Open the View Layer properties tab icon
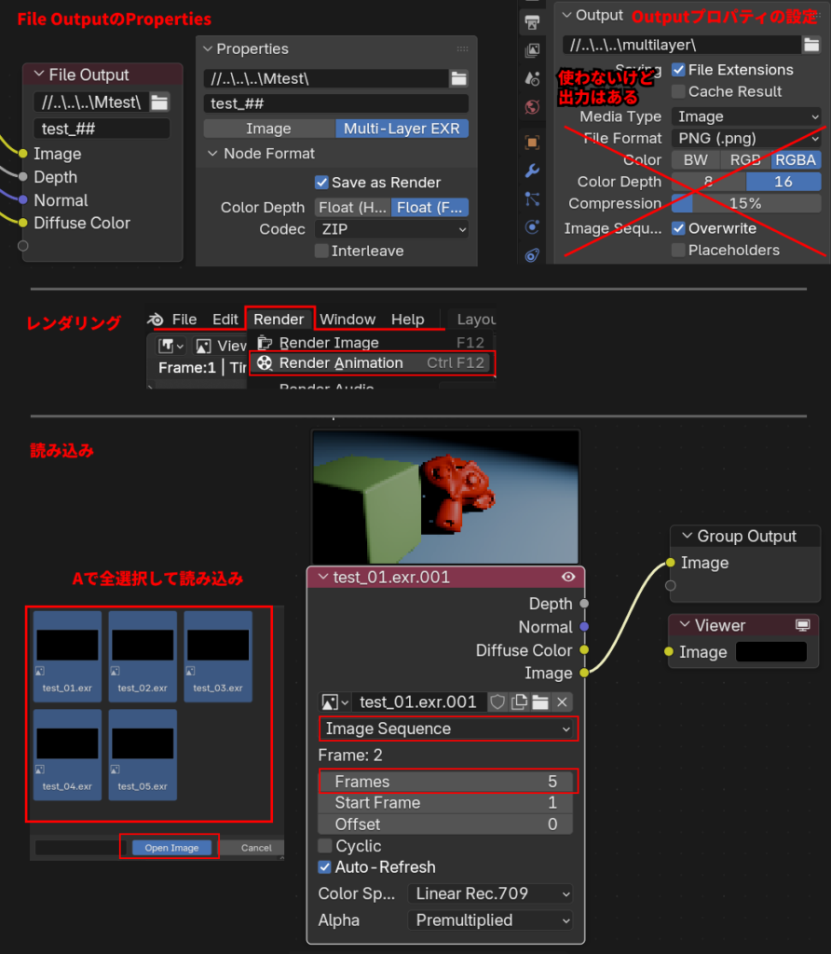This screenshot has height=954, width=831. pyautogui.click(x=533, y=50)
